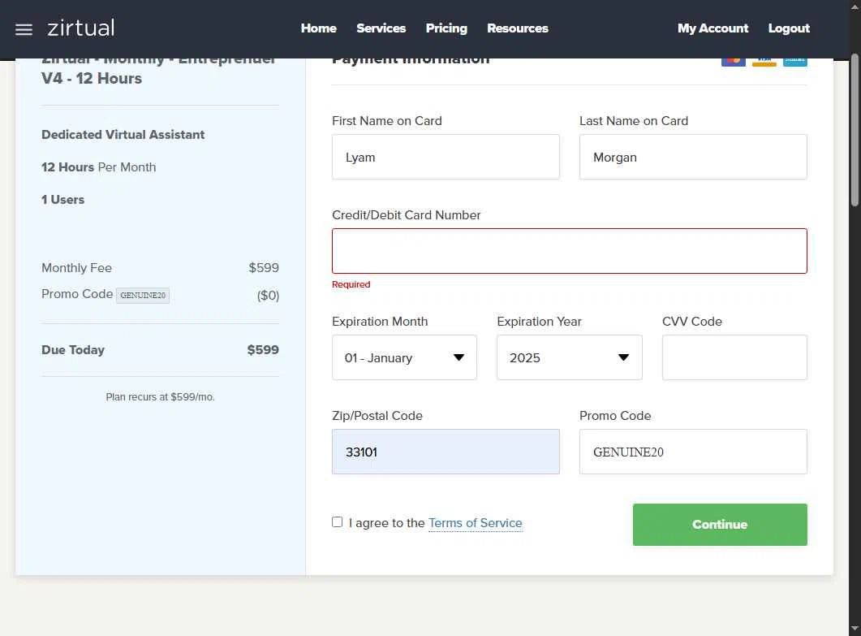
Task: Click the red Required error text
Action: click(x=351, y=284)
